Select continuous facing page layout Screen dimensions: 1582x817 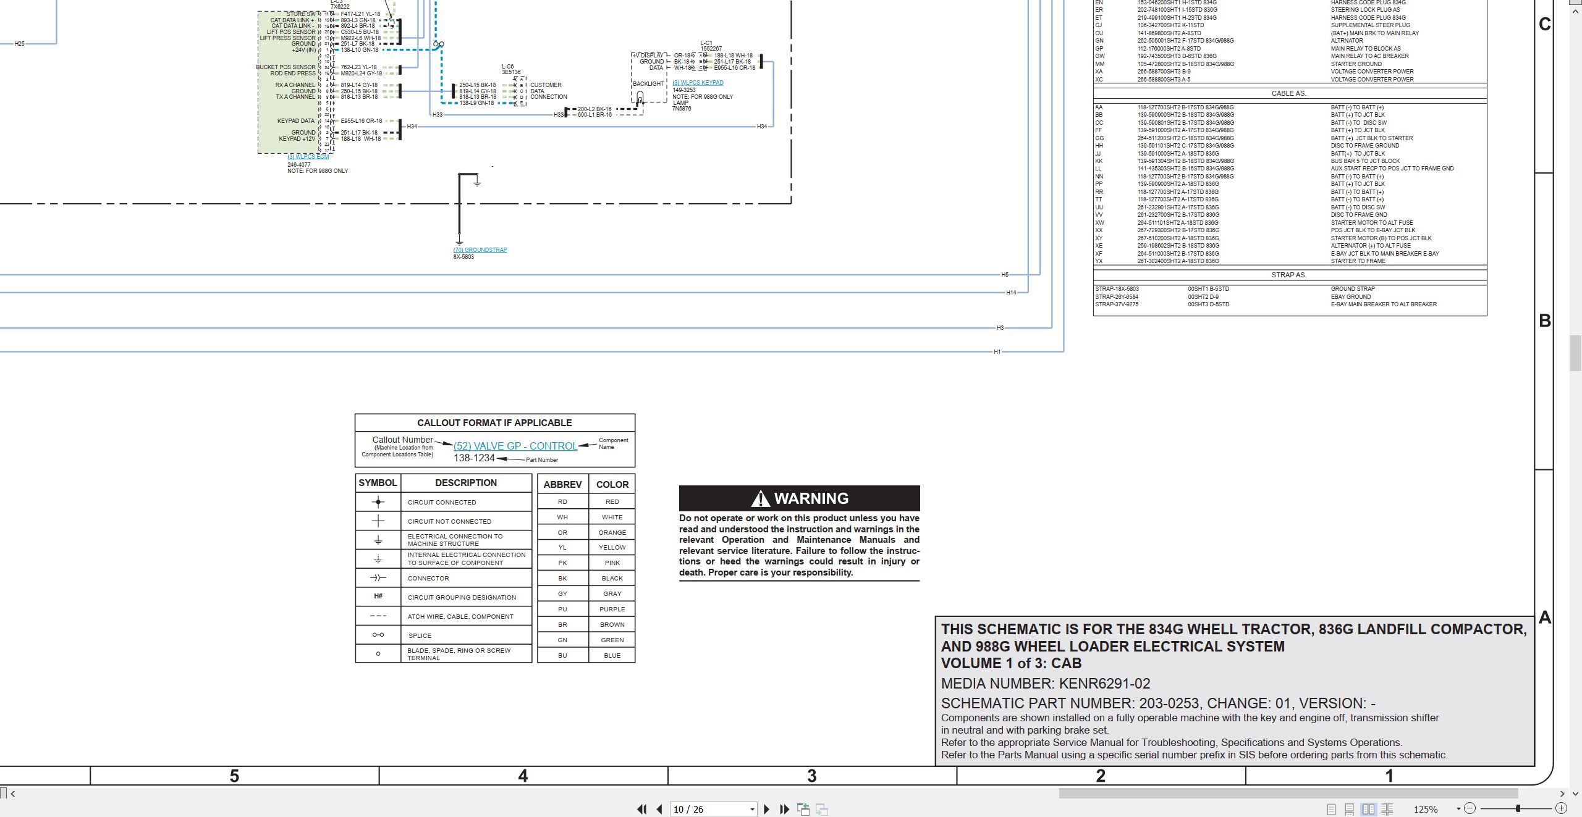tap(1387, 809)
